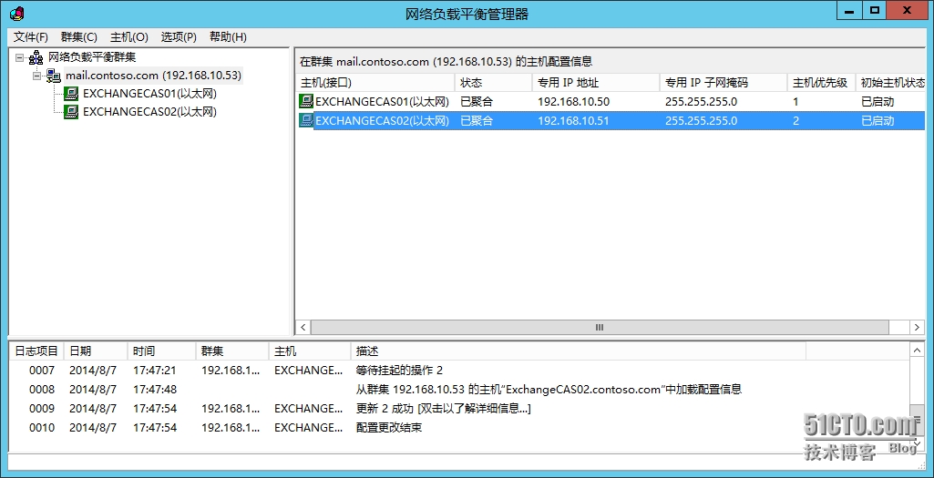Open the 选项(P) menu
This screenshot has height=478, width=934.
coord(179,37)
